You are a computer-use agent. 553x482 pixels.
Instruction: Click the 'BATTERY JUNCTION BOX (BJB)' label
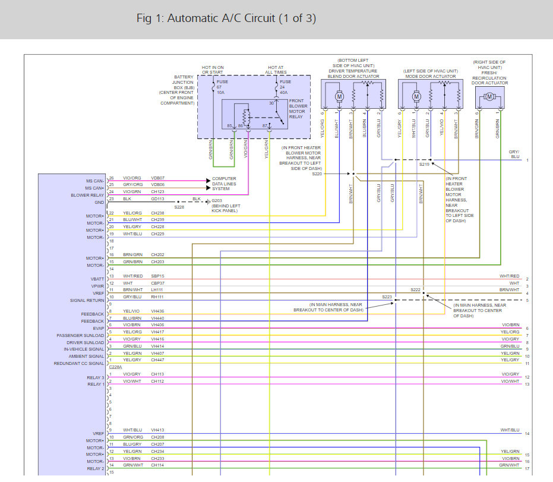click(x=183, y=82)
